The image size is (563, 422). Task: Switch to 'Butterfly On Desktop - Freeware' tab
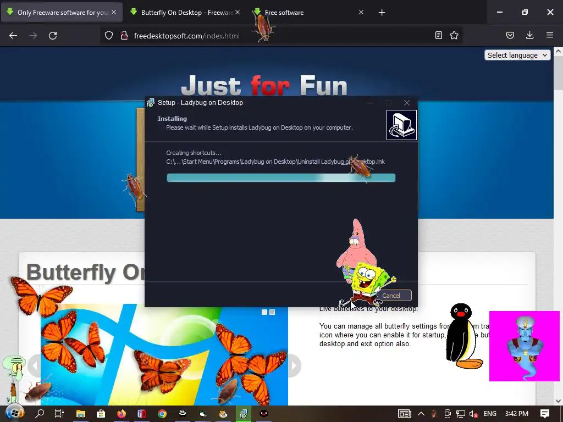[186, 13]
